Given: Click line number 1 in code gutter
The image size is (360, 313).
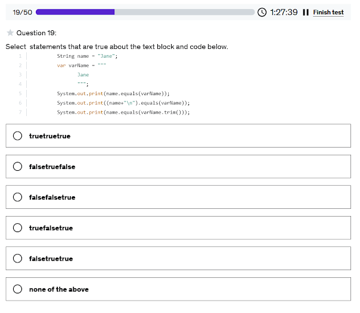Looking at the screenshot, I should [x=20, y=56].
